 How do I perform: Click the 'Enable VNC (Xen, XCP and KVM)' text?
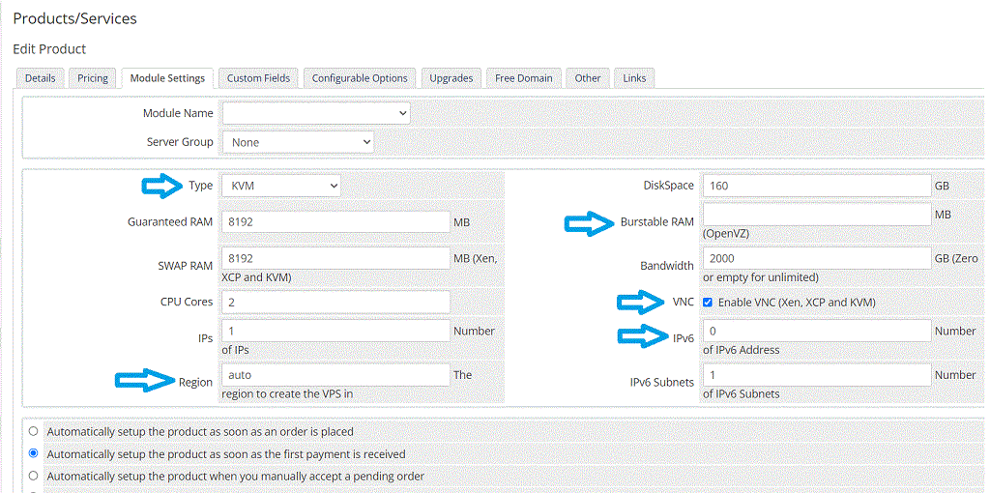(x=797, y=303)
